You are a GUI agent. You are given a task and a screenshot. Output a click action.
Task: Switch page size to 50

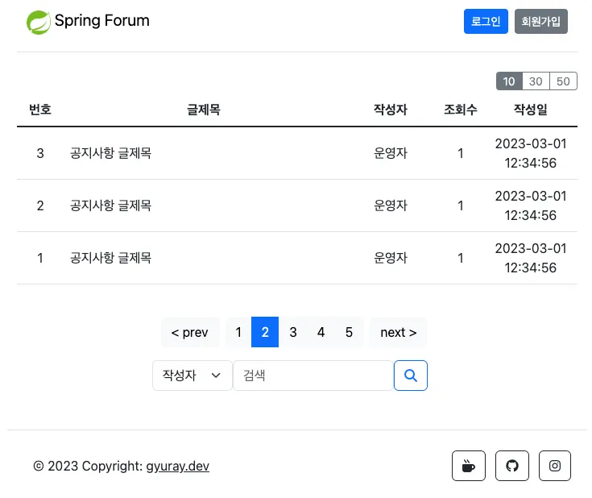[x=563, y=81]
